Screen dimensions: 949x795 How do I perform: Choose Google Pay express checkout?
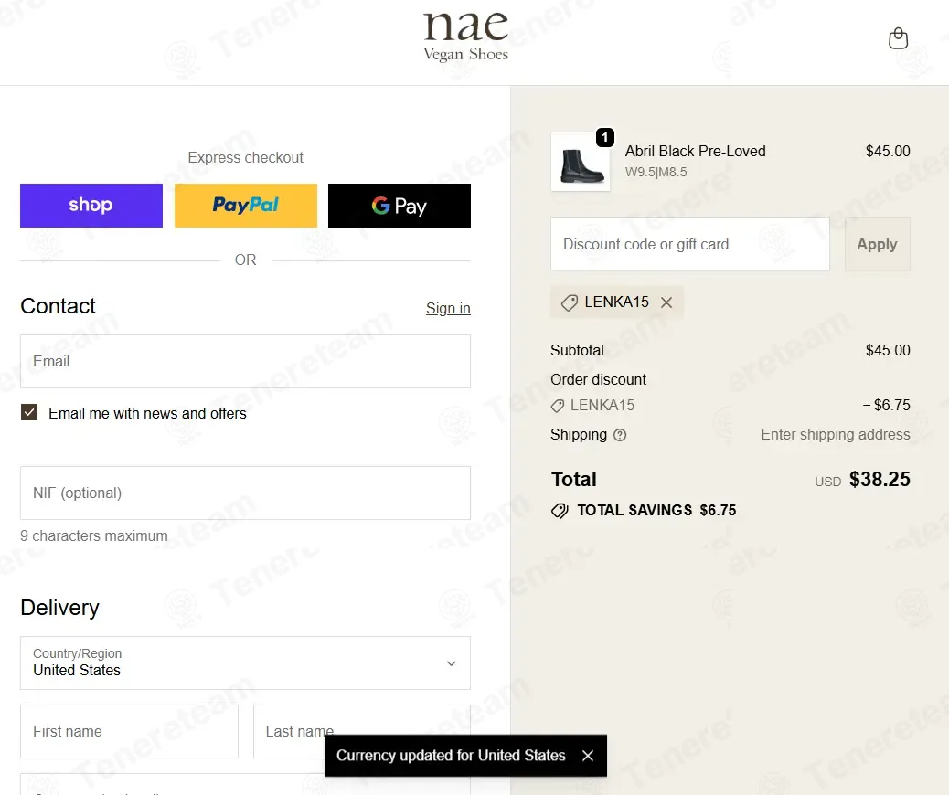coord(400,205)
